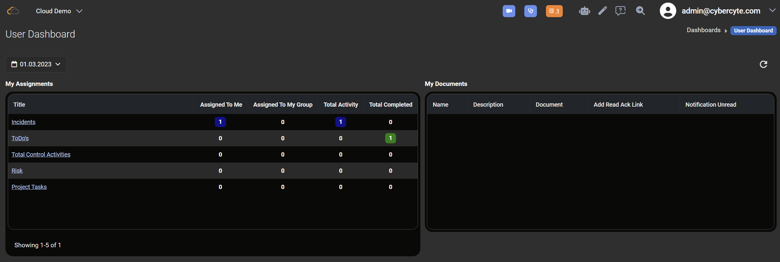Click the orange task list badge

tap(554, 11)
